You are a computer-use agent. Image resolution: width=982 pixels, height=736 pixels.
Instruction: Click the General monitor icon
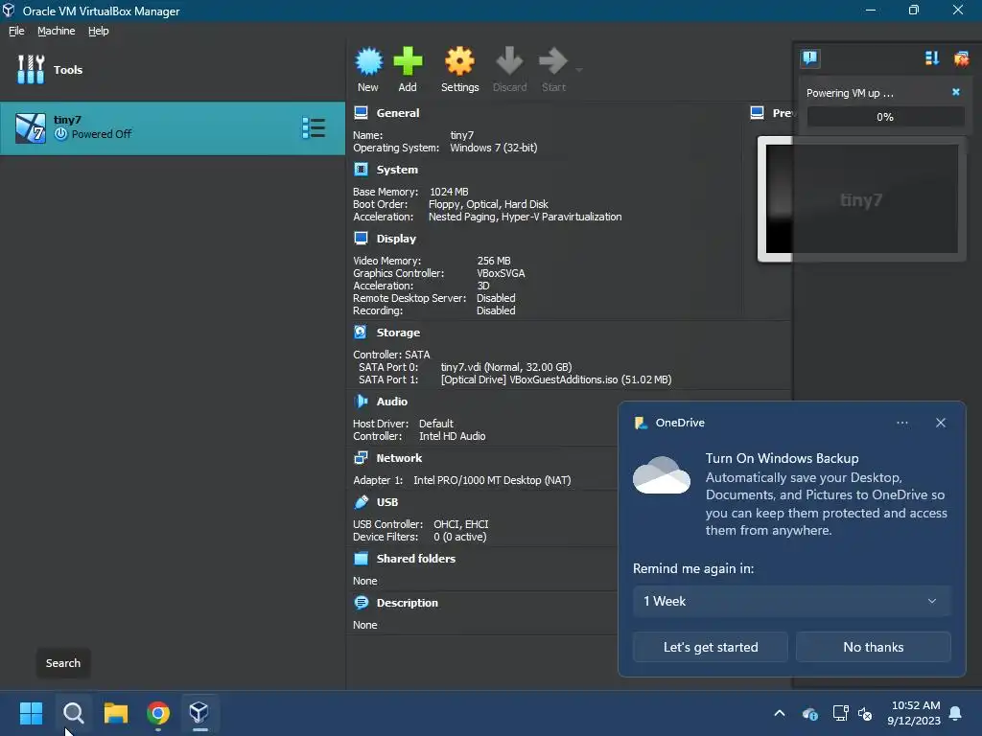[x=361, y=113]
